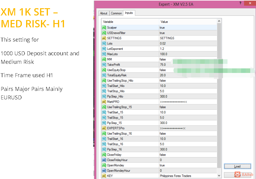256x179 pixels.
Task: Click the Scalper variable type icon
Action: (x=104, y=28)
